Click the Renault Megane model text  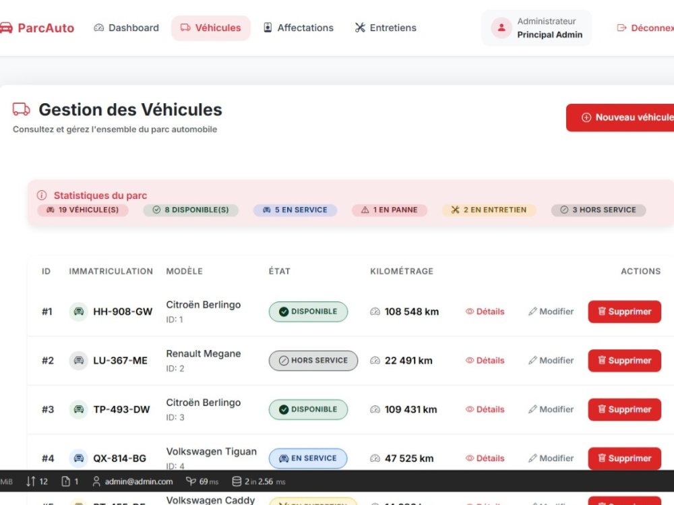[204, 353]
